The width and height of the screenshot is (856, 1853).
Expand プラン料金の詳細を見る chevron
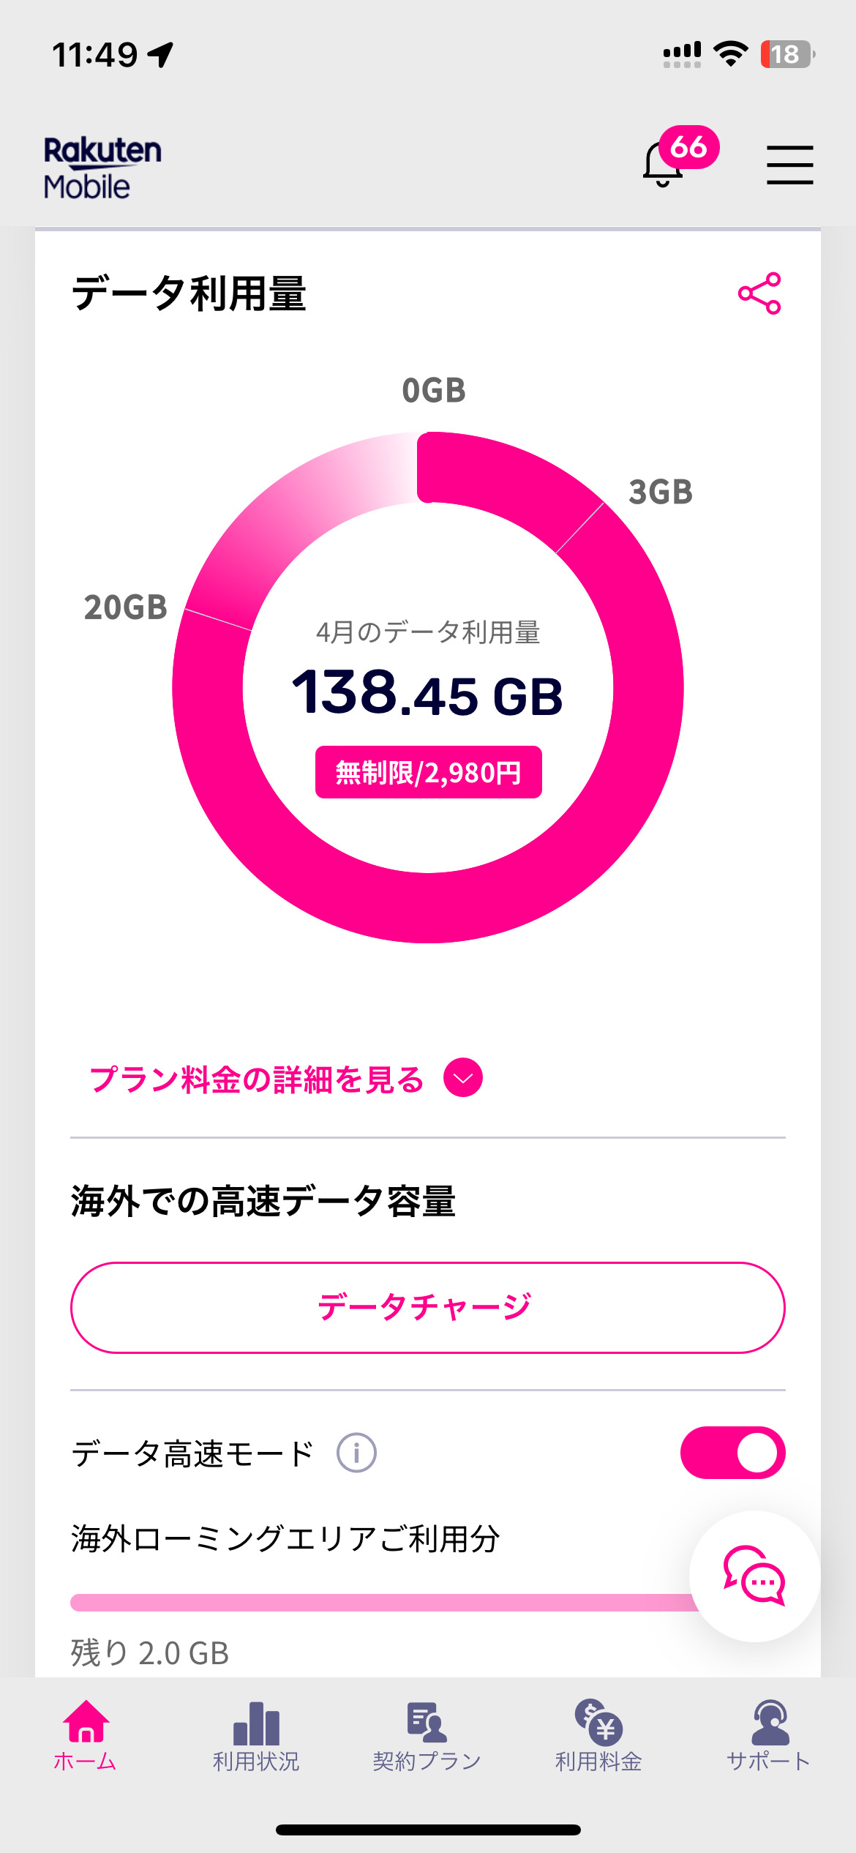(463, 1078)
